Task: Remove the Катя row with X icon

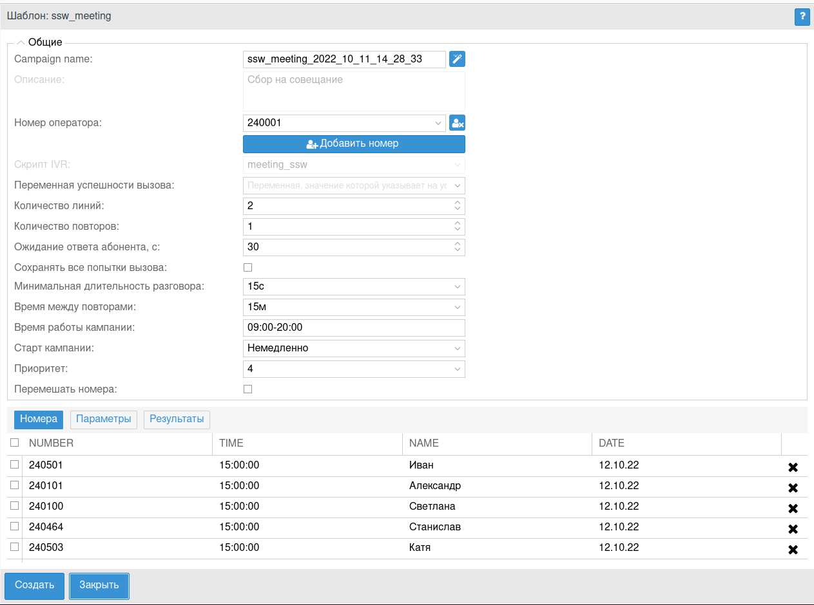Action: [793, 550]
